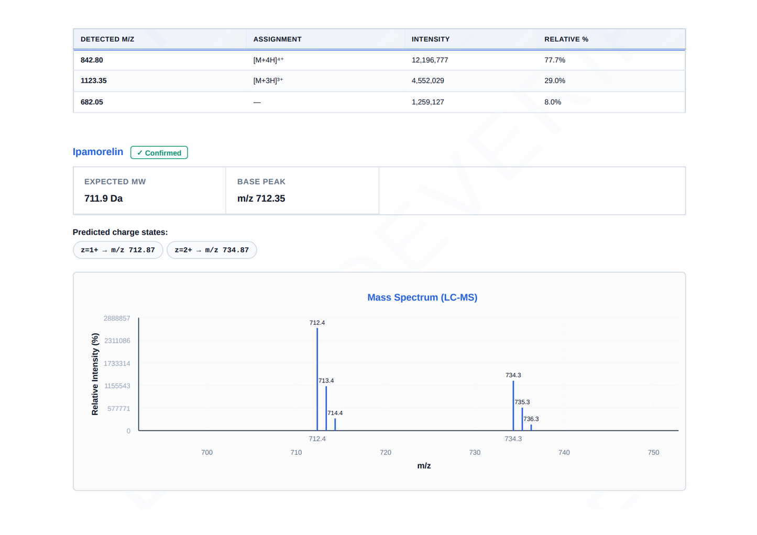Click the 714.4 isotope peak label
The width and height of the screenshot is (757, 535).
coord(335,413)
